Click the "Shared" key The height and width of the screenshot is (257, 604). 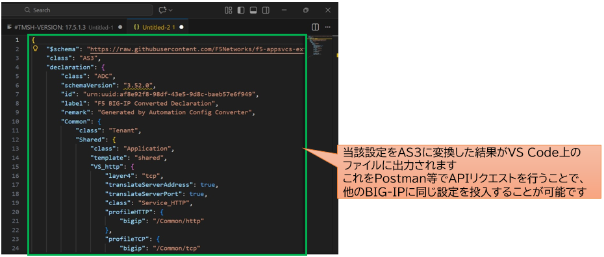[x=90, y=140]
